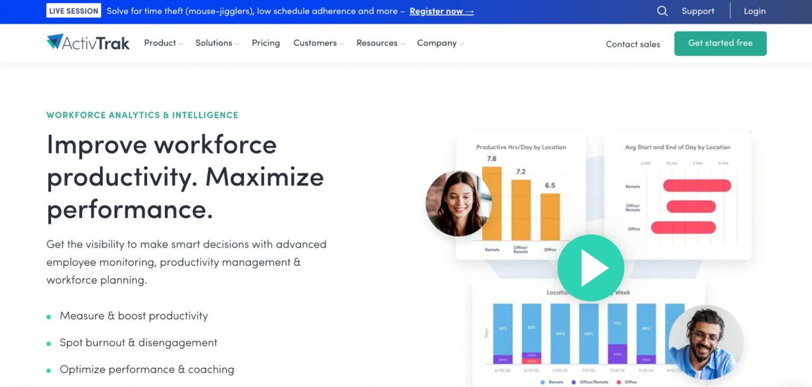Click the arrow after Register now
Viewport: 812px width, 387px height.
(x=469, y=11)
